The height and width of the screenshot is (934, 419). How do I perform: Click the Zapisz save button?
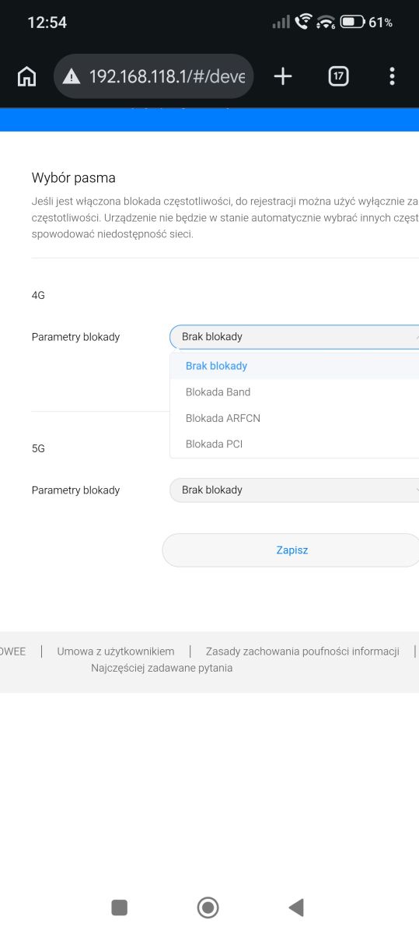[x=291, y=550]
